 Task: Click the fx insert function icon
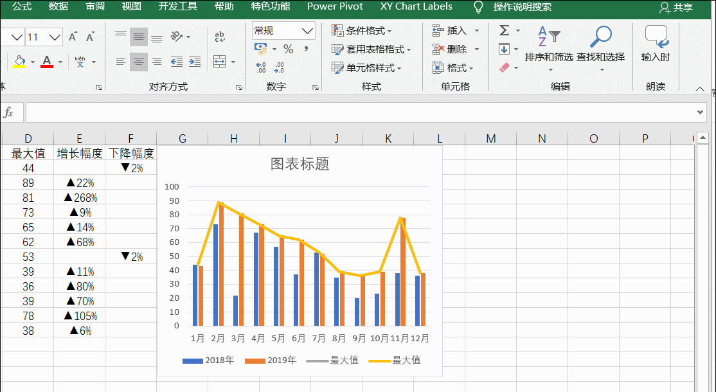8,112
